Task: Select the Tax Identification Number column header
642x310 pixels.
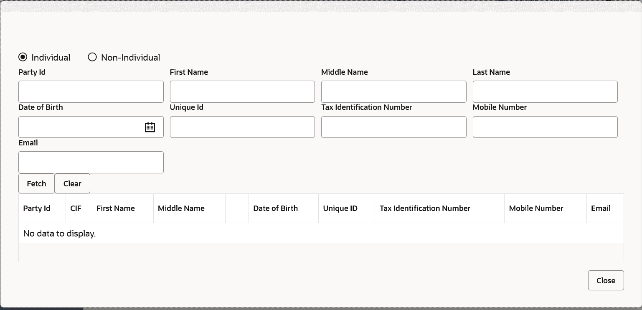Action: tap(425, 208)
